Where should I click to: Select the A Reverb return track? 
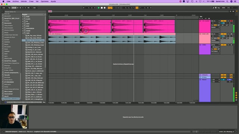[x=205, y=75]
